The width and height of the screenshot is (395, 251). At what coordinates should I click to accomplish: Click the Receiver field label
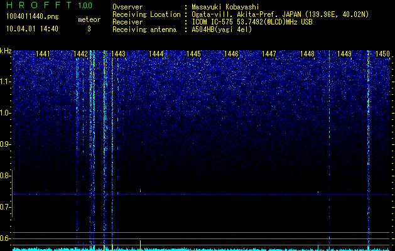(x=127, y=22)
